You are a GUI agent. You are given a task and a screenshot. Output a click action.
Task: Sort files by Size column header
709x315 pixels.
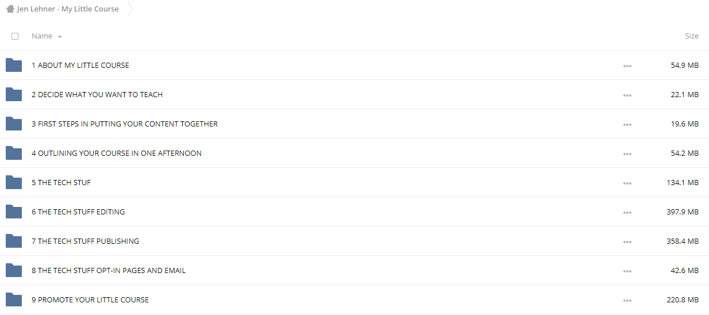tap(692, 36)
